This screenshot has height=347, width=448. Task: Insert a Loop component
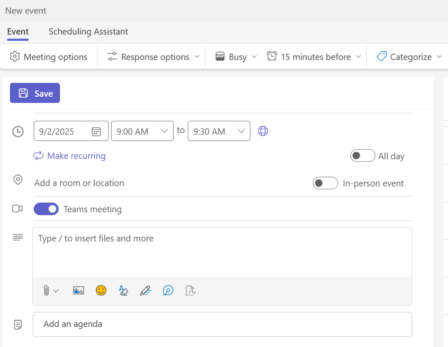click(x=190, y=290)
